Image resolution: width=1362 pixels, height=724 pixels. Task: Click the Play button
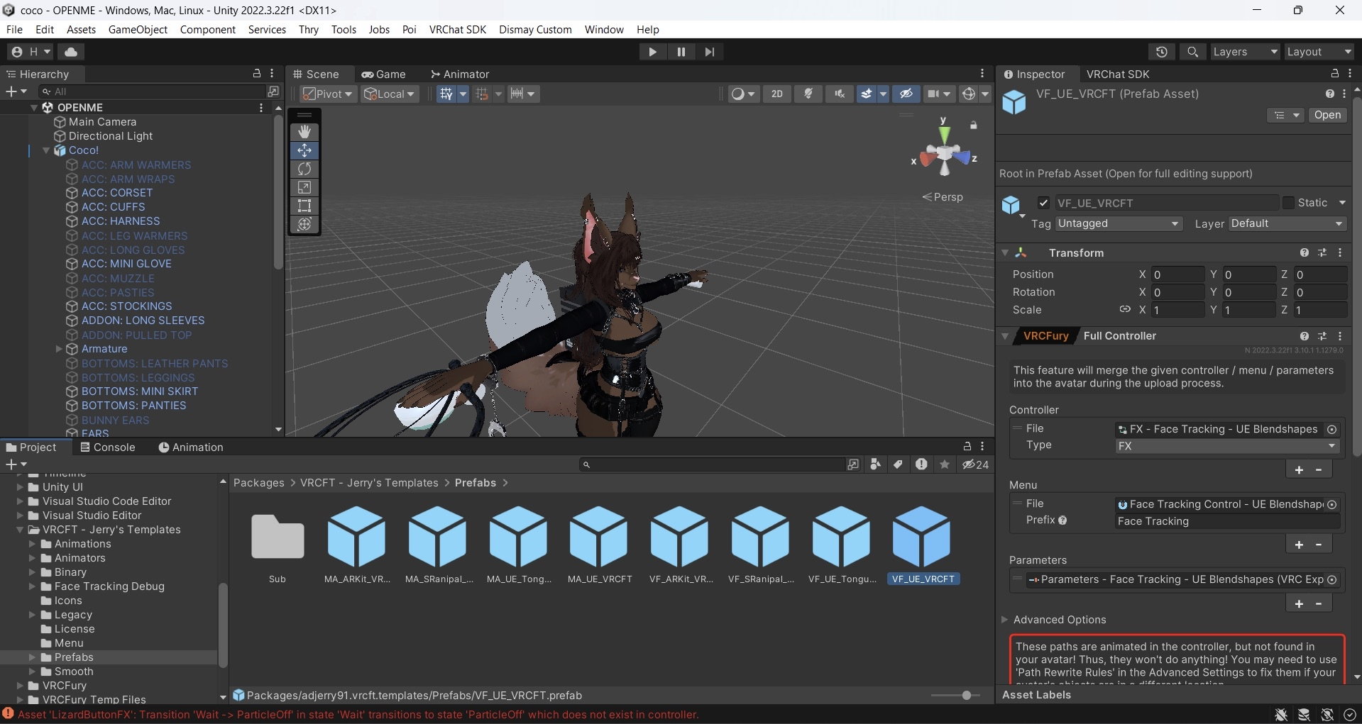pos(652,52)
